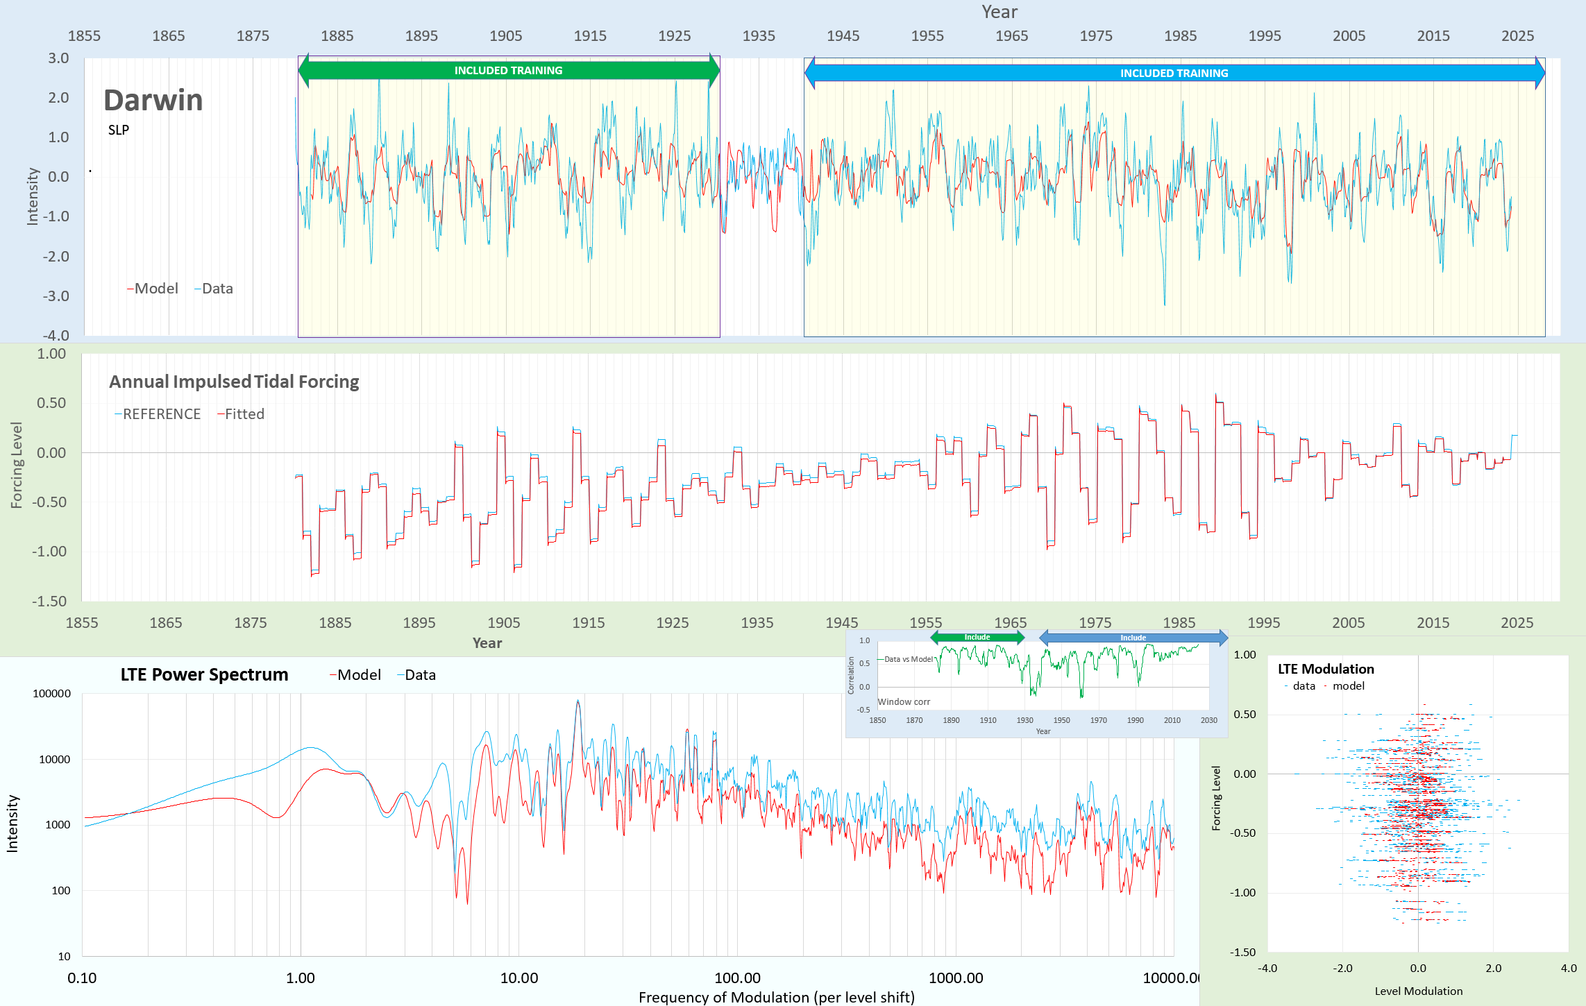Viewport: 1586px width, 1006px height.
Task: Click the blue INCLUDED TRAINING arrow
Action: click(1174, 74)
